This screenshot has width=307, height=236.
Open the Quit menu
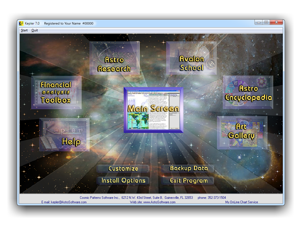click(35, 30)
